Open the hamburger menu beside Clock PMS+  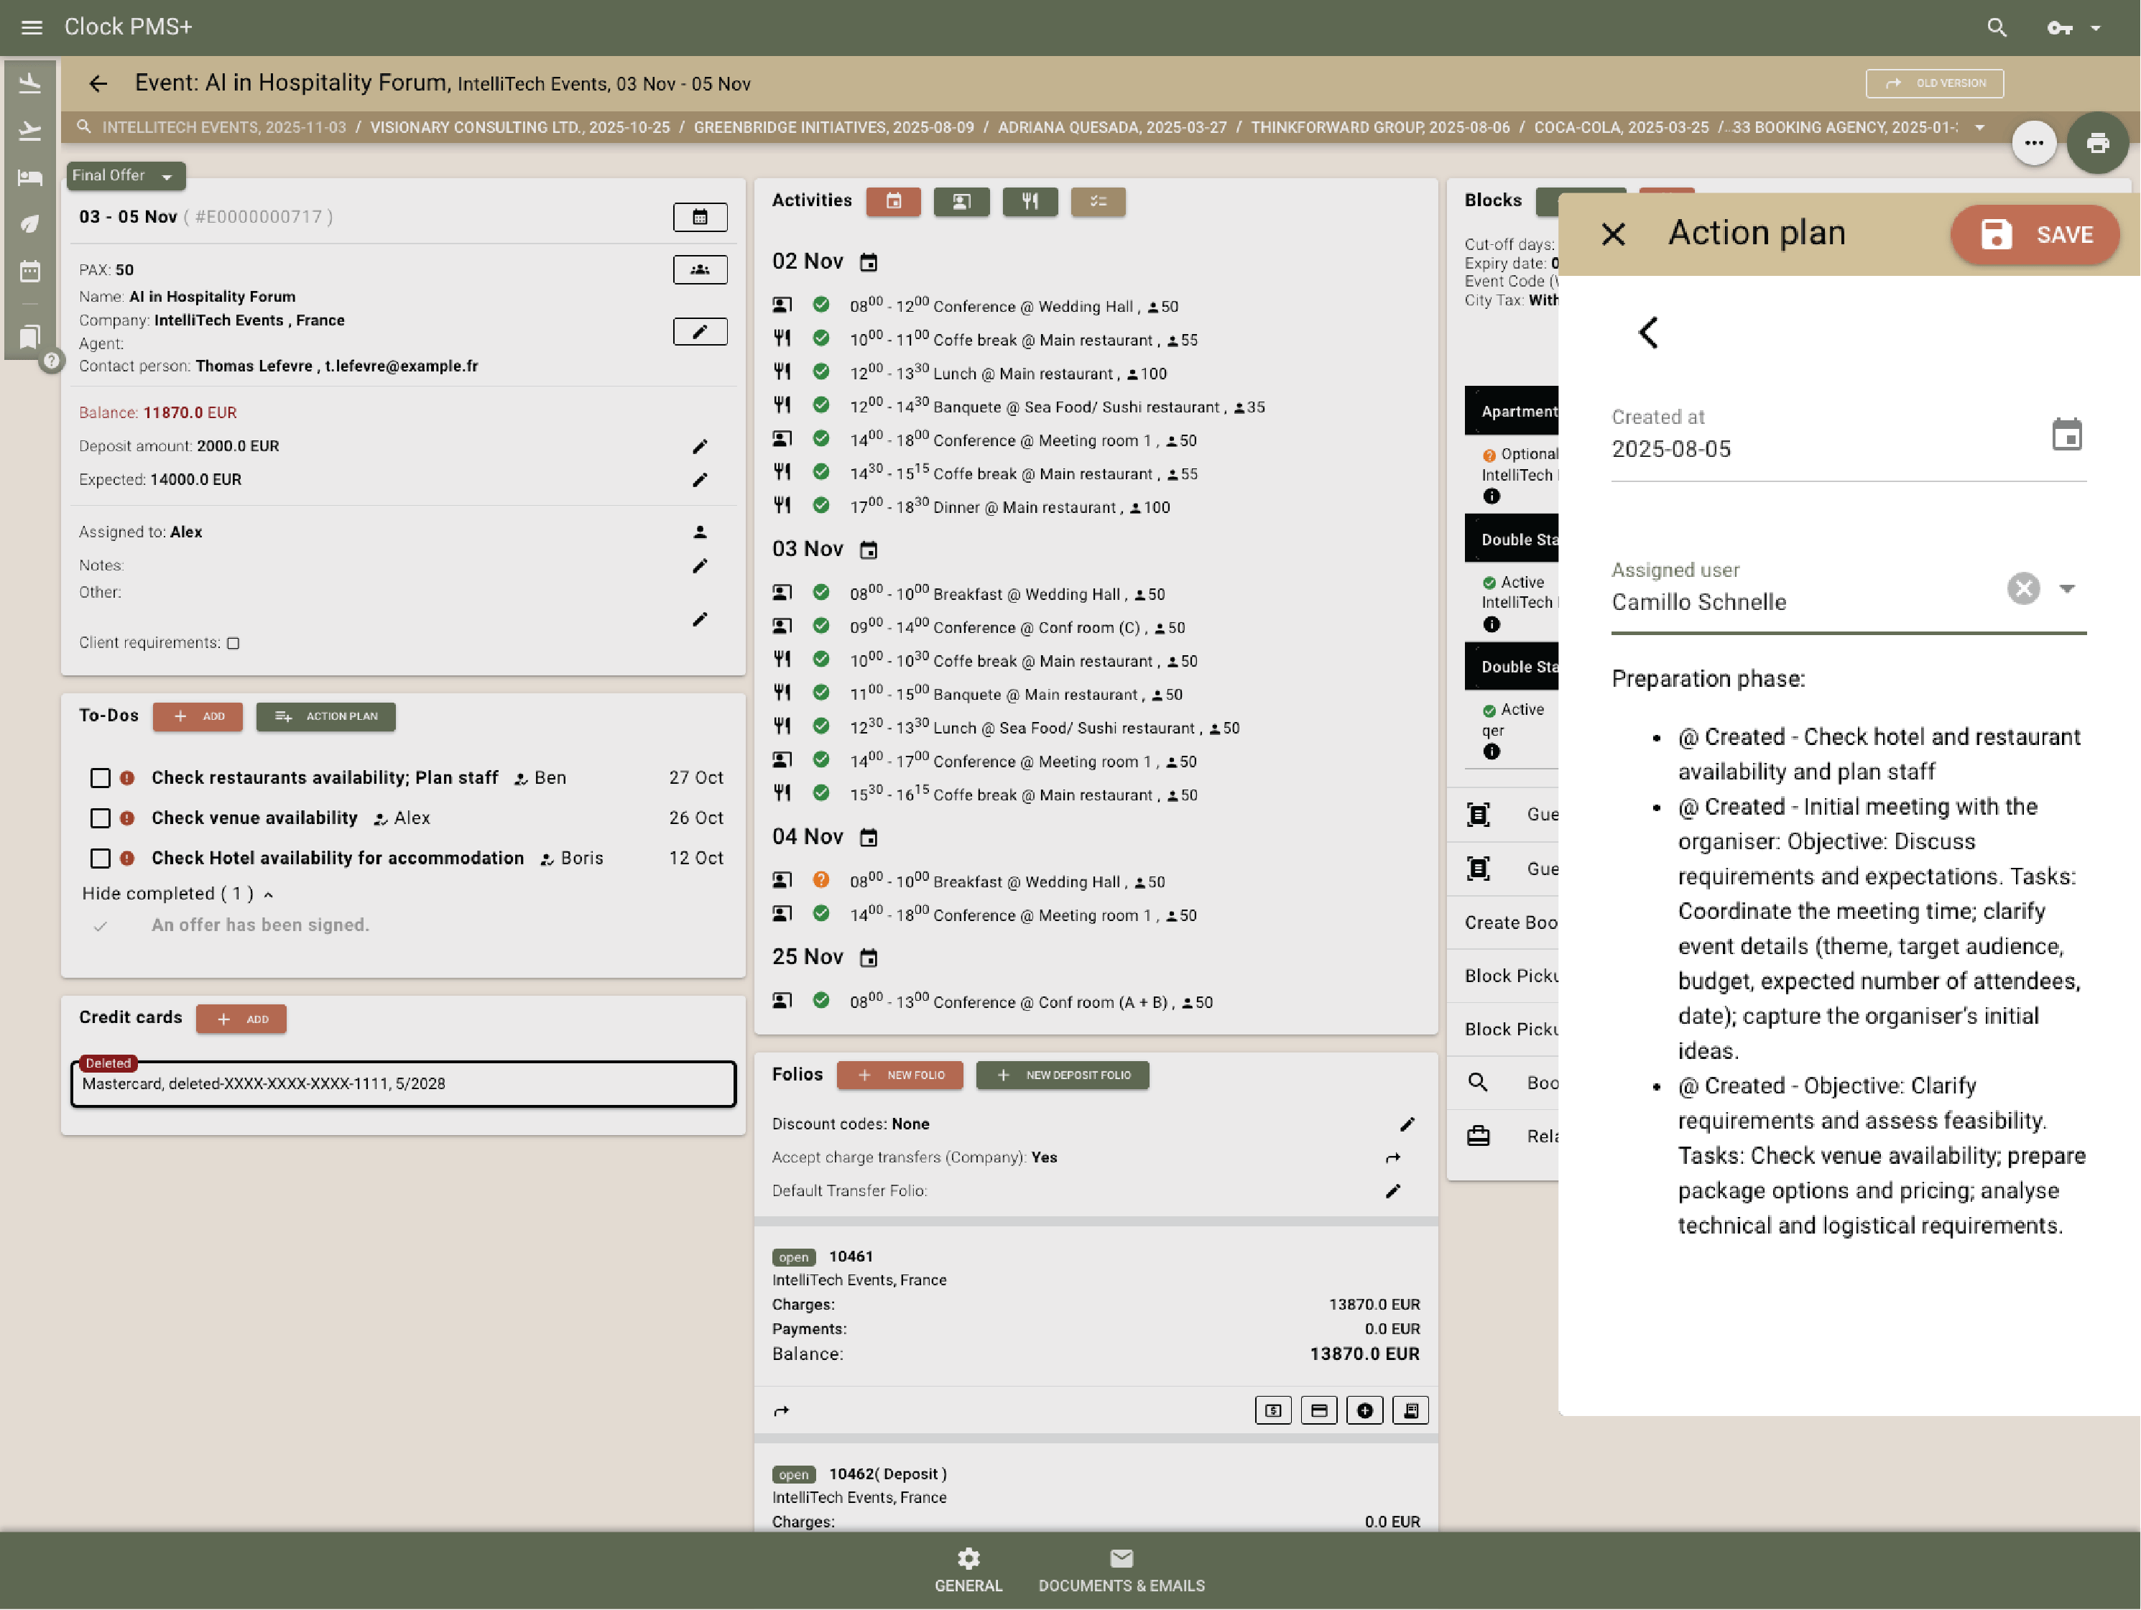(31, 26)
